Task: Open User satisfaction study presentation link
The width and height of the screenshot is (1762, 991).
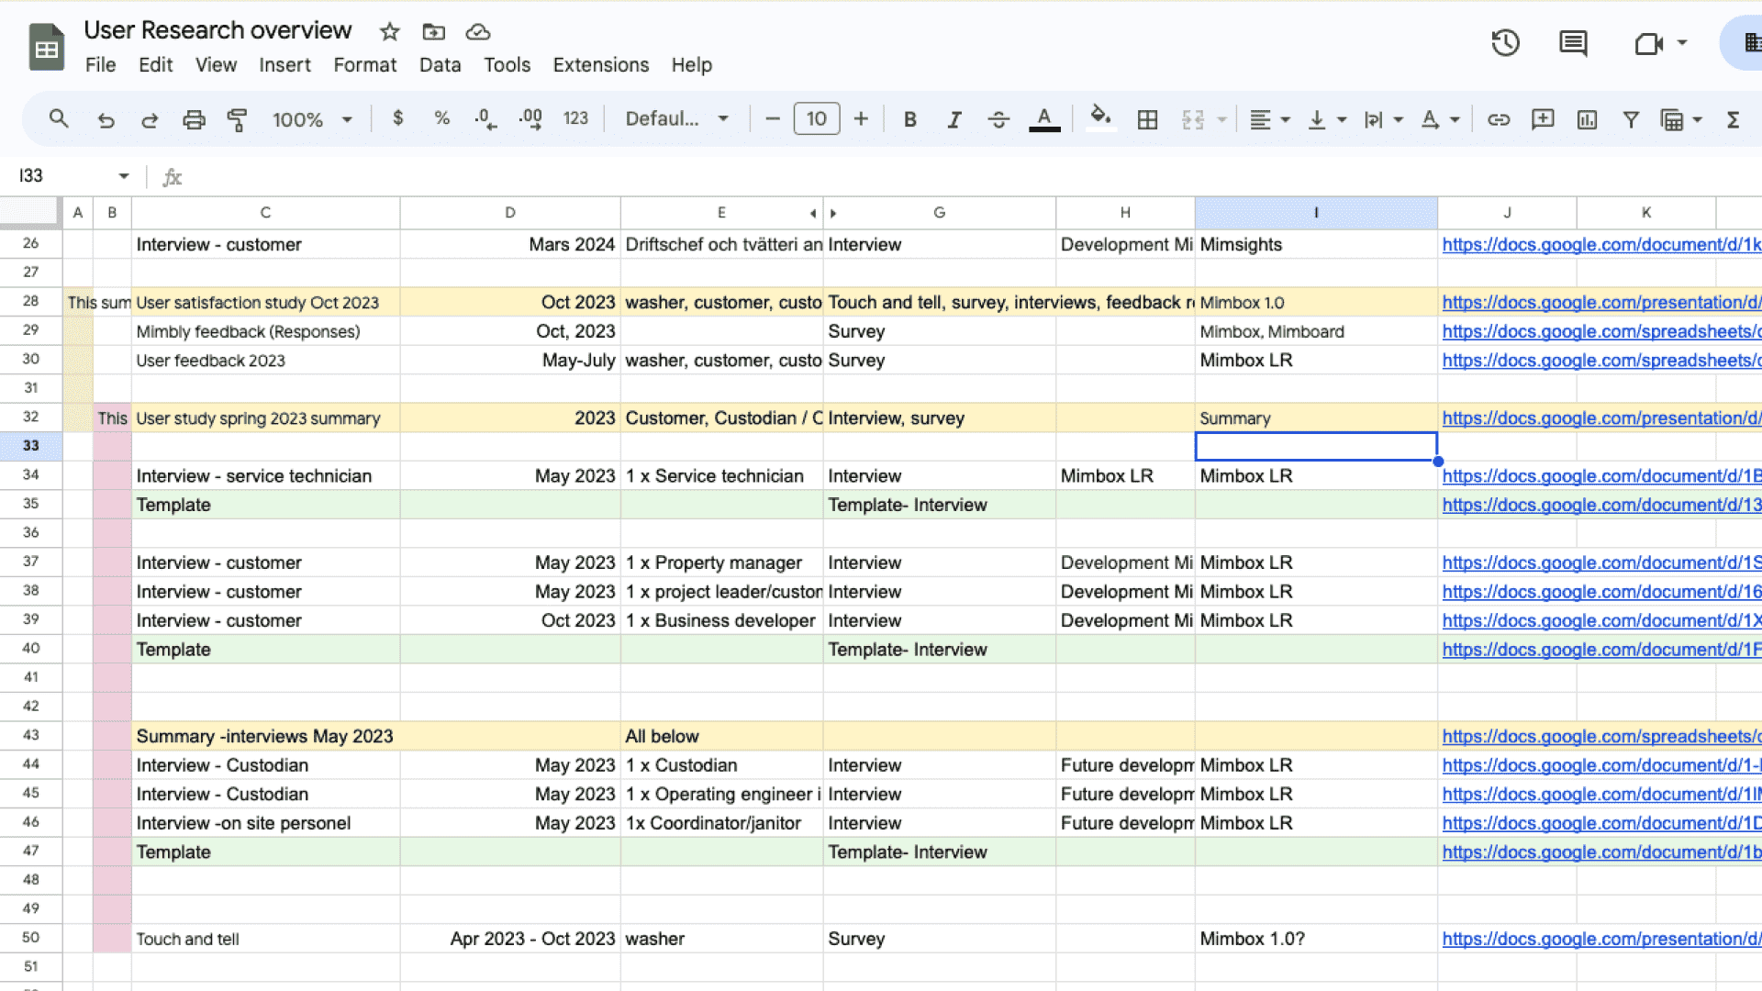Action: [x=1600, y=303]
